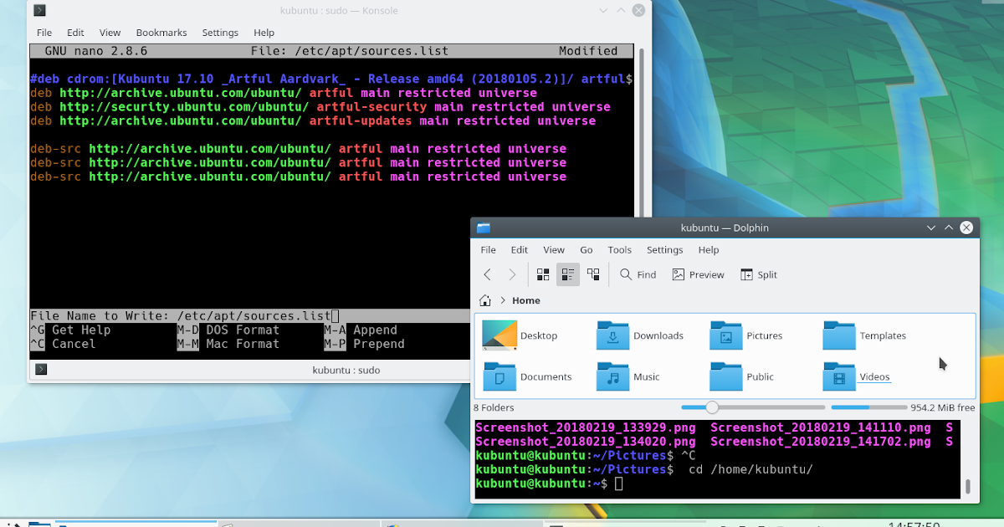
Task: Open the Go menu in Dolphin
Action: click(586, 249)
